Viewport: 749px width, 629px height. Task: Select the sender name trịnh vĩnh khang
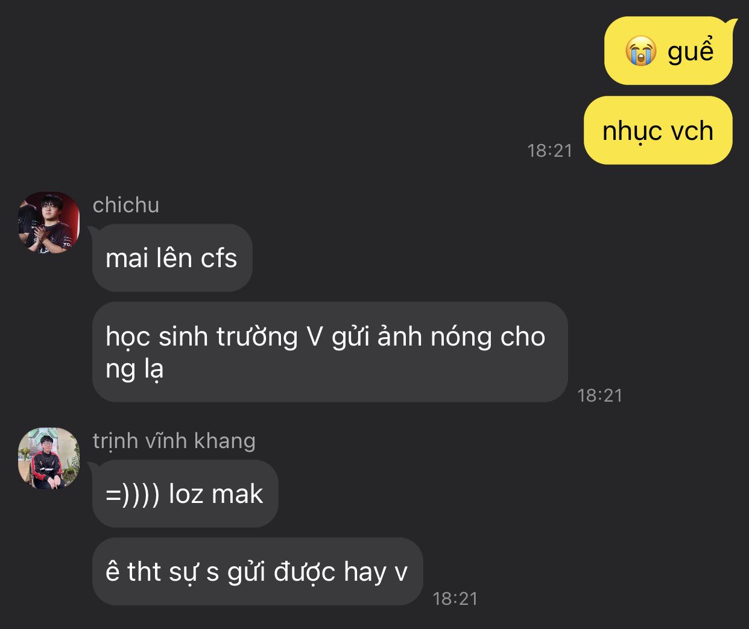[174, 441]
